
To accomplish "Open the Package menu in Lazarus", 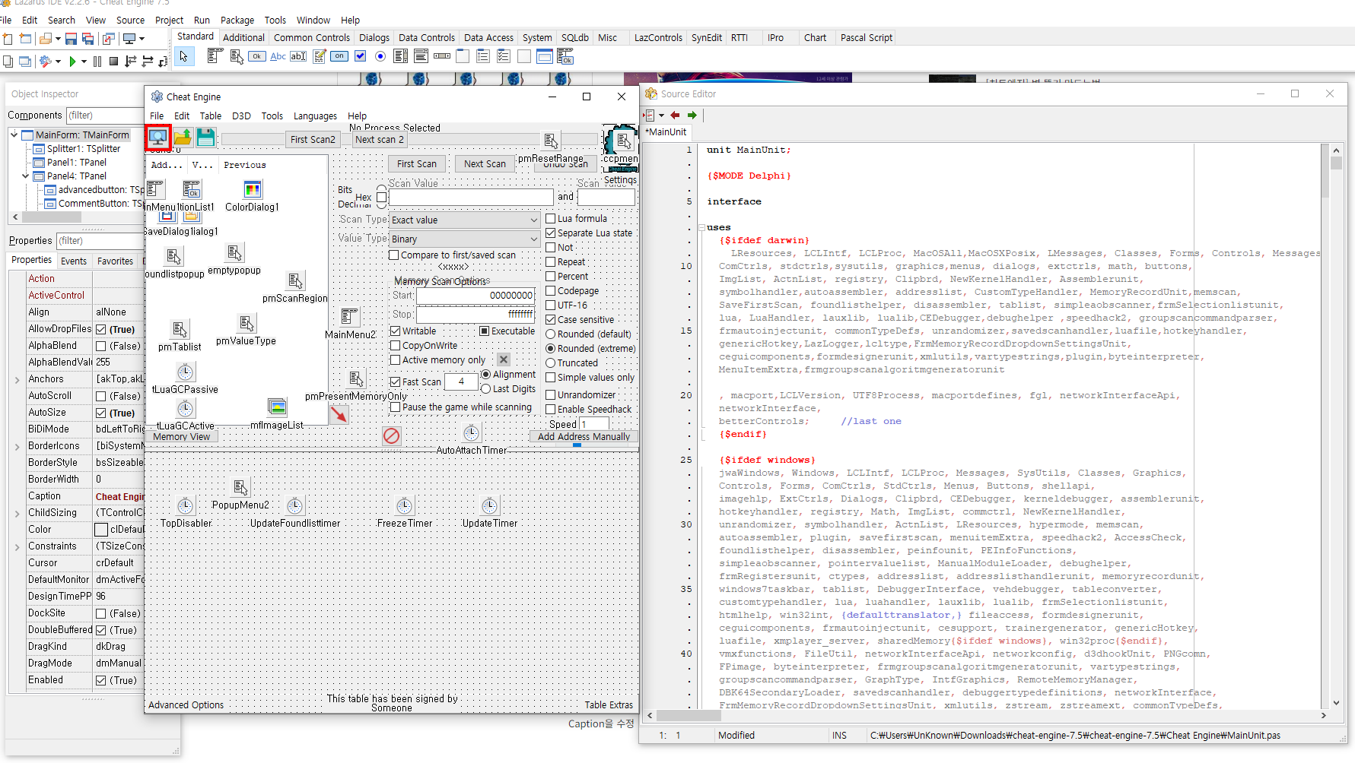I will coord(237,21).
